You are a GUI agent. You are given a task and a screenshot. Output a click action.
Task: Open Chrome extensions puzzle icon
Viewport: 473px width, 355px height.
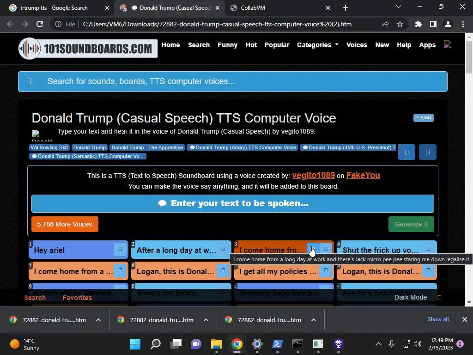tap(418, 24)
